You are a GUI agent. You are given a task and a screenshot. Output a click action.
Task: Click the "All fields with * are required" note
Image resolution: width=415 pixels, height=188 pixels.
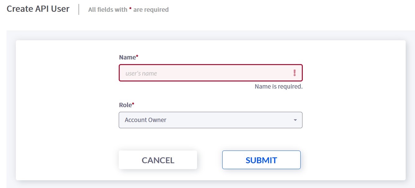128,10
